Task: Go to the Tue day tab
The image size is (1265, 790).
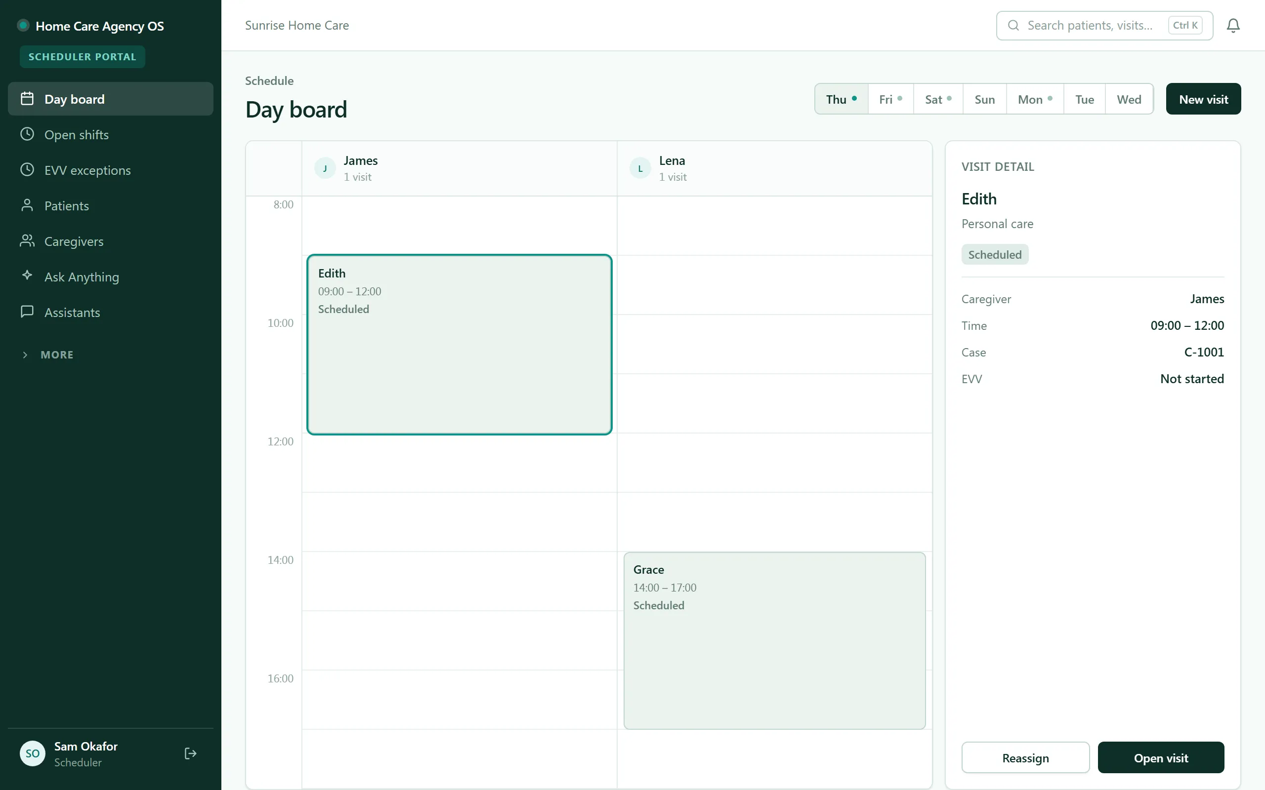Action: [1085, 99]
